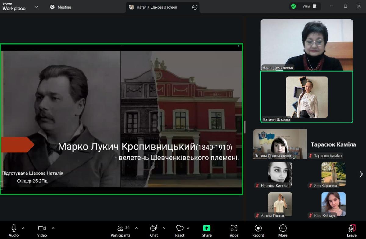Select Надія Демиденко's video thumbnail

tap(307, 45)
